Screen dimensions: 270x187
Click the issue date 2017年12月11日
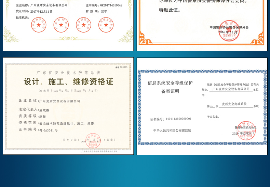click(41, 11)
